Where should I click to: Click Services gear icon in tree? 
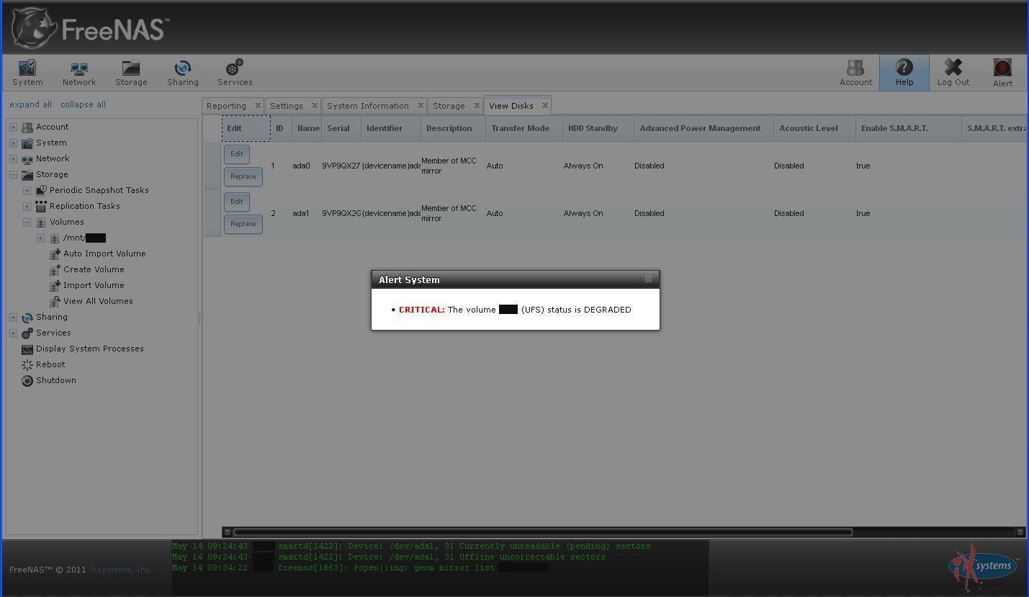pos(27,333)
